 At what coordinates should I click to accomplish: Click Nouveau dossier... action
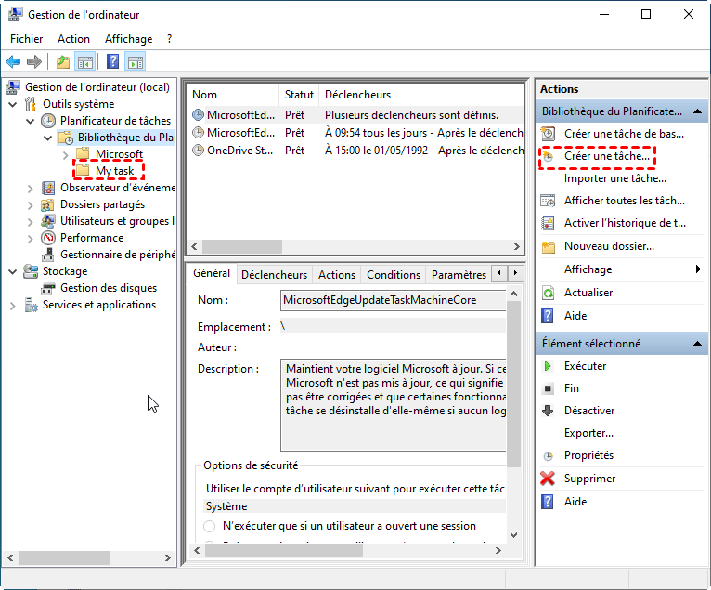tap(609, 246)
